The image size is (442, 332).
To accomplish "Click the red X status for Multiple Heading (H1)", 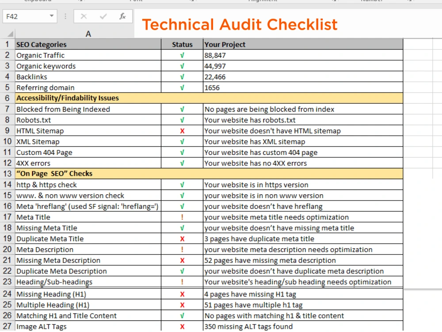I will pos(182,305).
